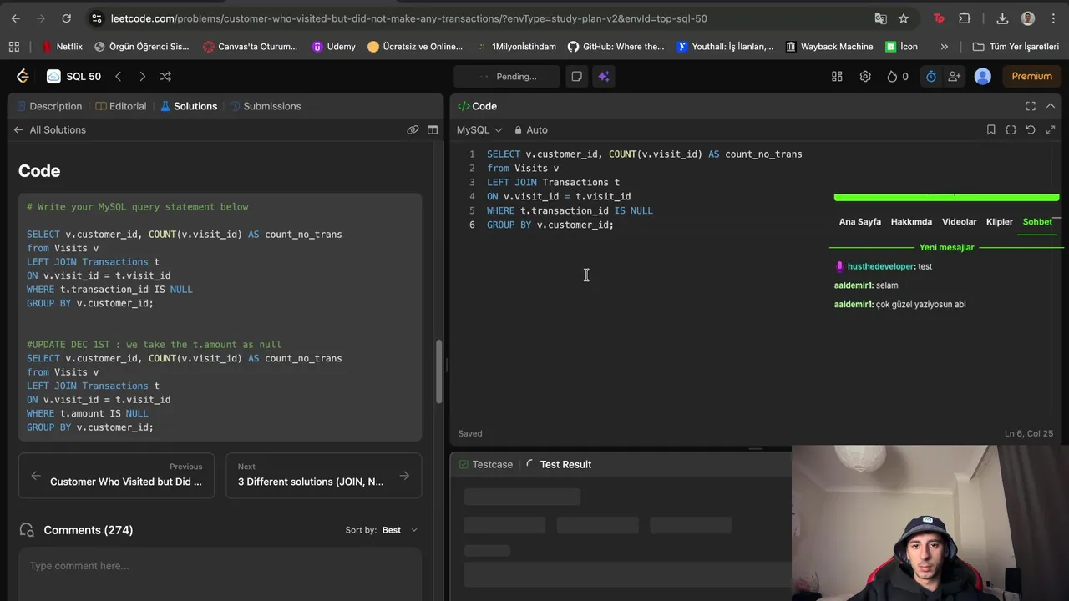Image resolution: width=1069 pixels, height=601 pixels.
Task: Open the Videolar tab in overlay
Action: [959, 221]
